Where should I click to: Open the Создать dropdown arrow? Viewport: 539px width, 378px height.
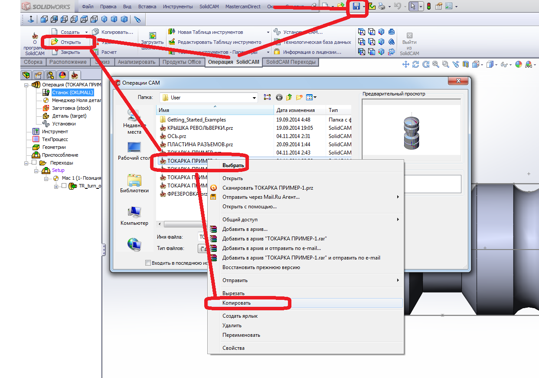click(x=86, y=32)
